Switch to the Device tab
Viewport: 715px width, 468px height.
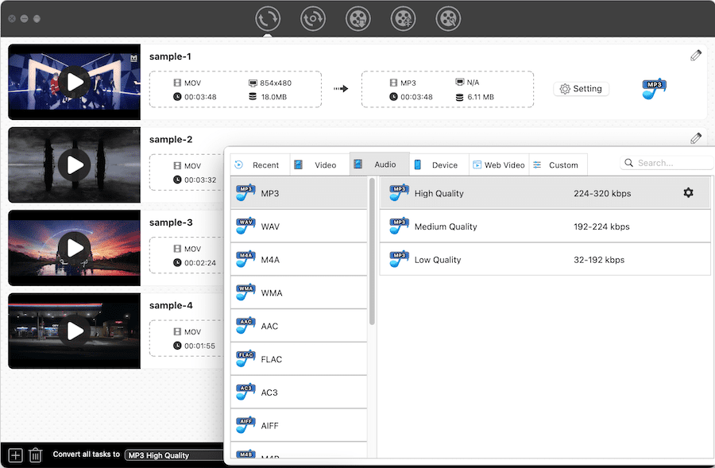(439, 164)
